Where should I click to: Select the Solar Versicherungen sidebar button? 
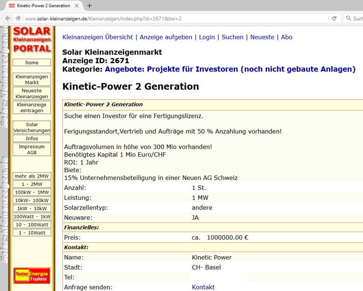(x=32, y=128)
